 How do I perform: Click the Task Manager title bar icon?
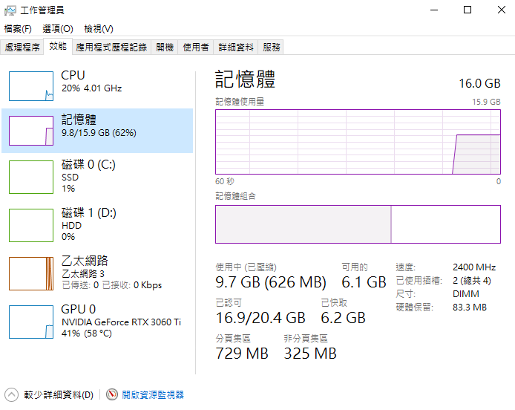[10, 10]
